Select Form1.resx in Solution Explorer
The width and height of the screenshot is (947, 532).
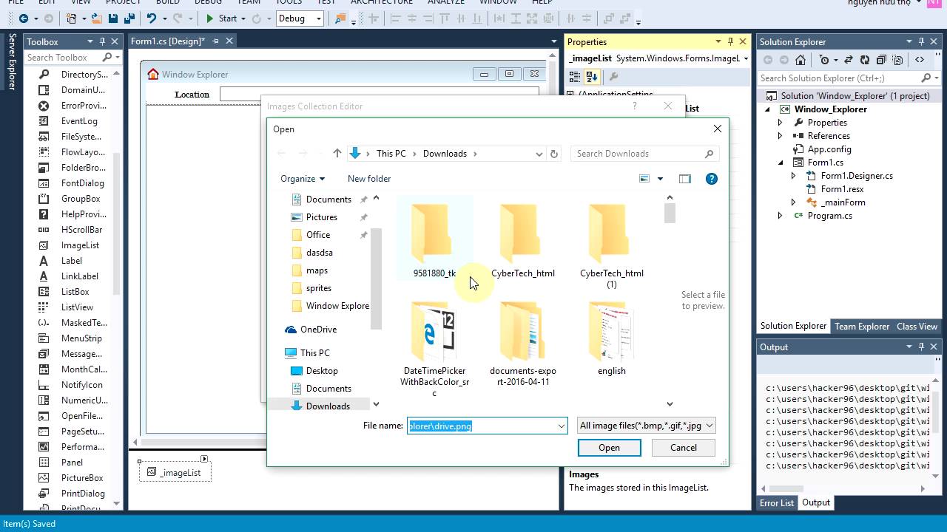pyautogui.click(x=842, y=189)
